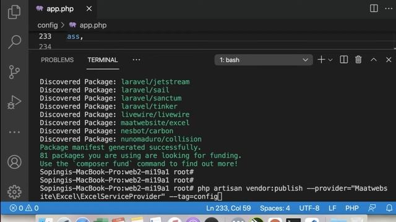Open the Manage settings gear
The image size is (396, 222).
click(x=14, y=192)
